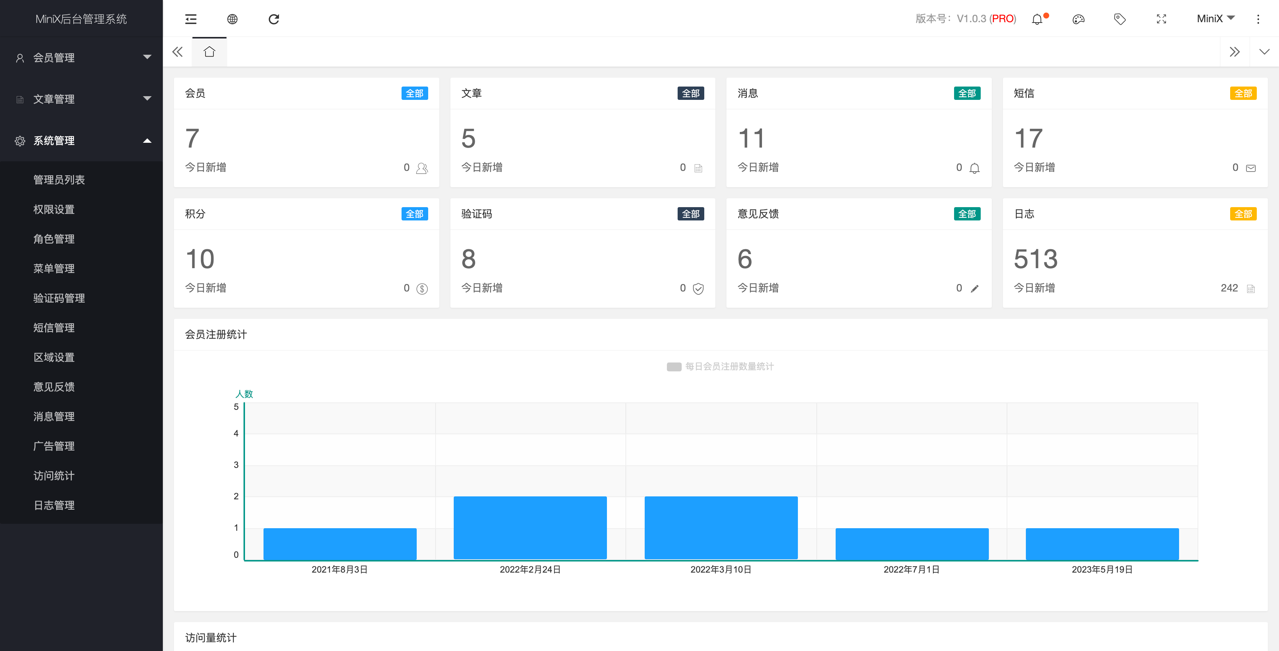1279x651 pixels.
Task: Collapse the sidebar with the menu fold icon
Action: (x=191, y=19)
